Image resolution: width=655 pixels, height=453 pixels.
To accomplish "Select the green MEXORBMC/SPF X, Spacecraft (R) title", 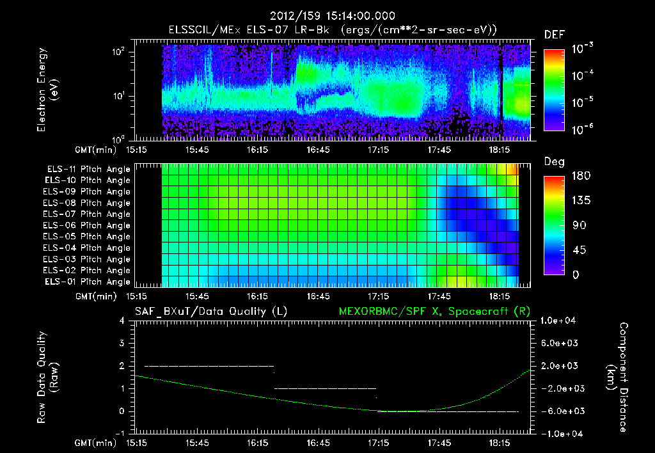I will [434, 312].
